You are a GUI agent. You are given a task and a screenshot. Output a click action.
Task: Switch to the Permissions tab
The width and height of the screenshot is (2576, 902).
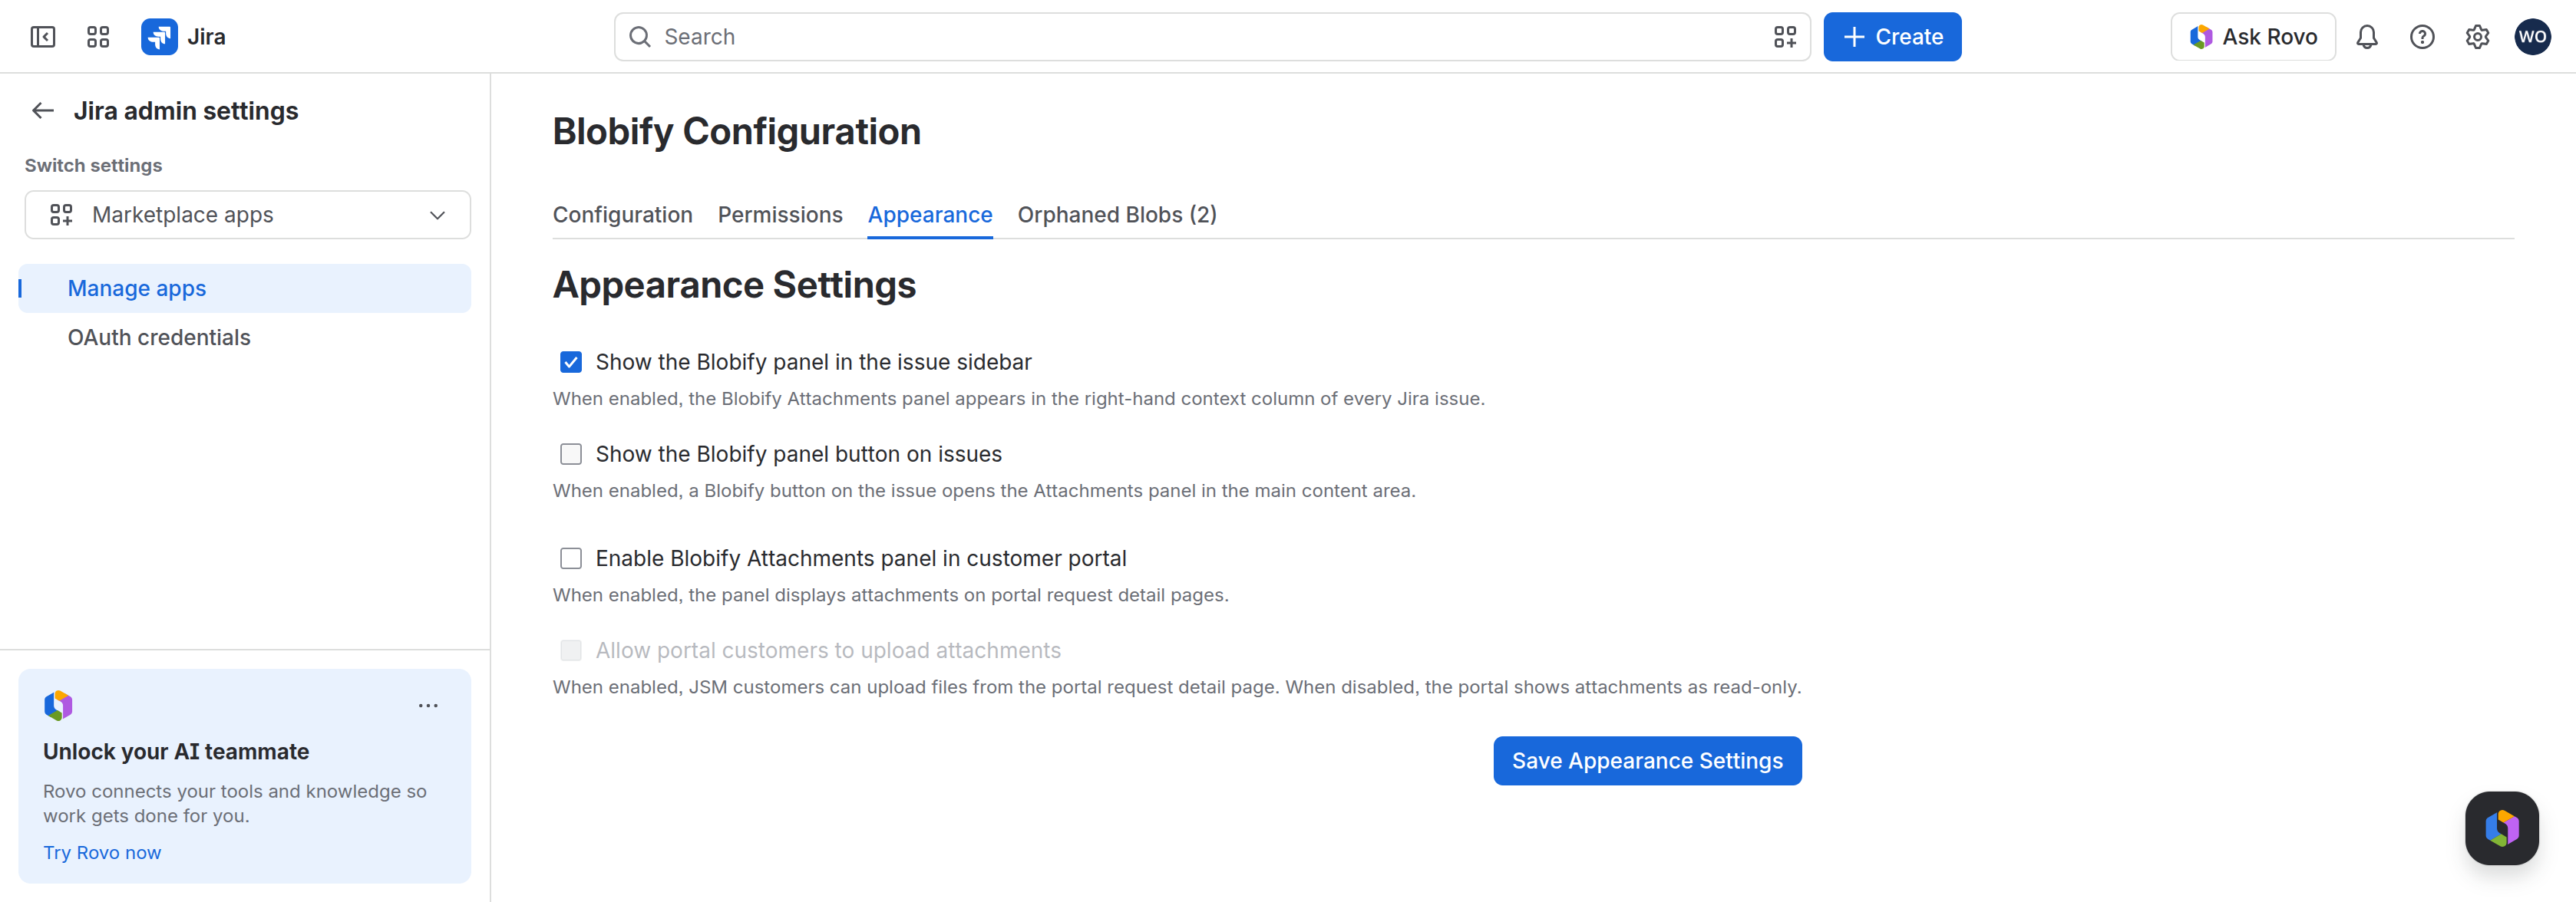coord(780,215)
